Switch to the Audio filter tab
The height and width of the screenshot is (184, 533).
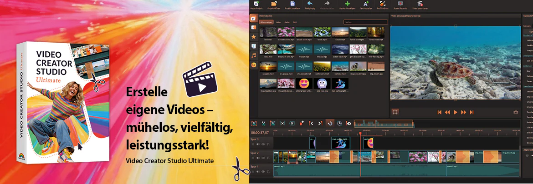pyautogui.click(x=287, y=22)
